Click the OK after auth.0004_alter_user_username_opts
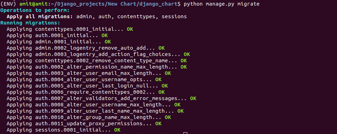 pyautogui.click(x=158, y=80)
